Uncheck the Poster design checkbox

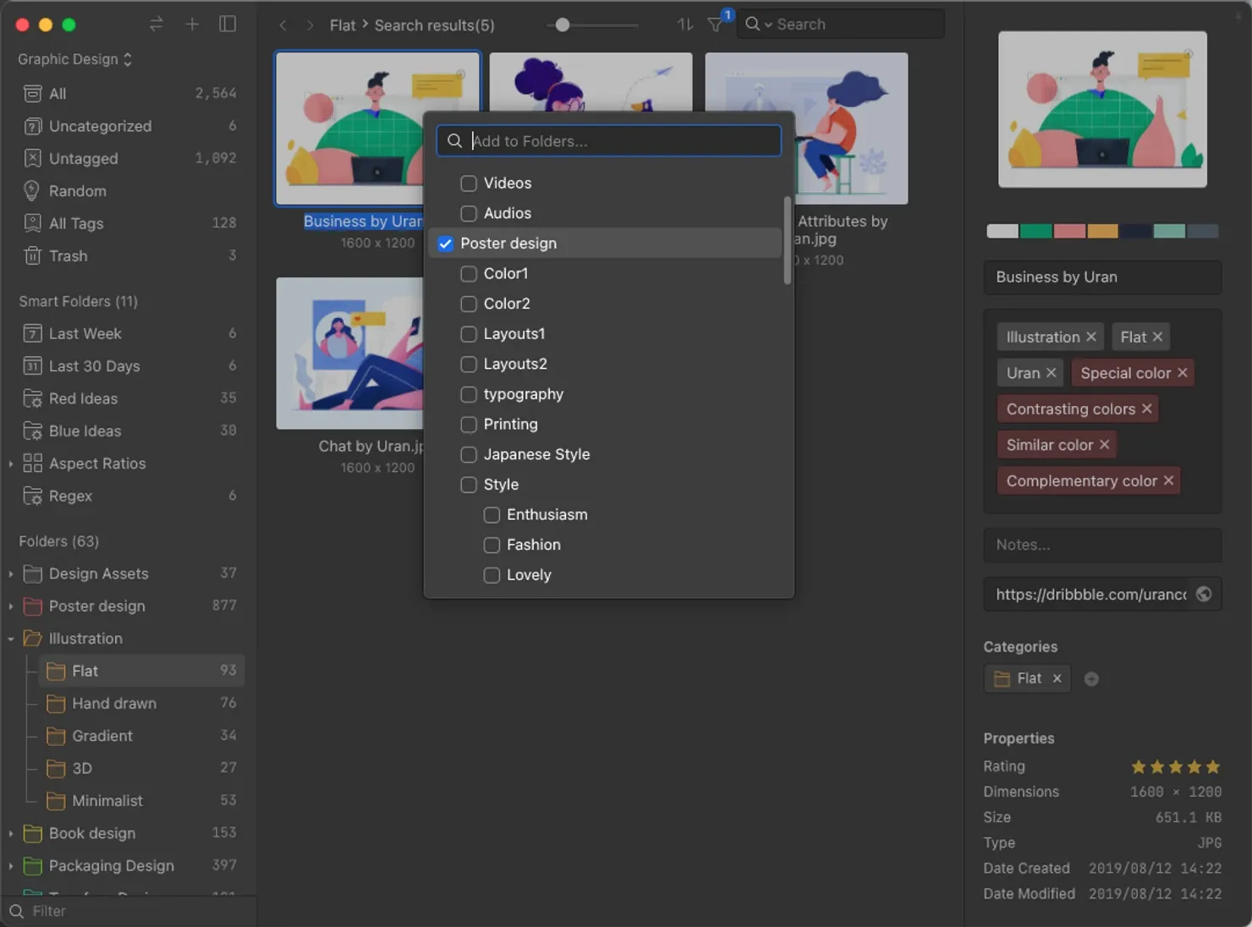(446, 244)
